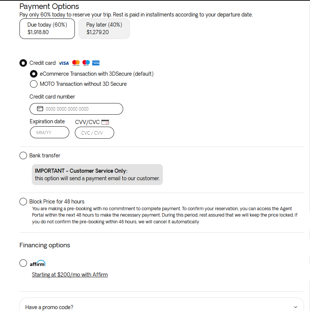310x311 pixels.
Task: Choose eCommerce Transaction with 3DSecure
Action: coord(34,74)
